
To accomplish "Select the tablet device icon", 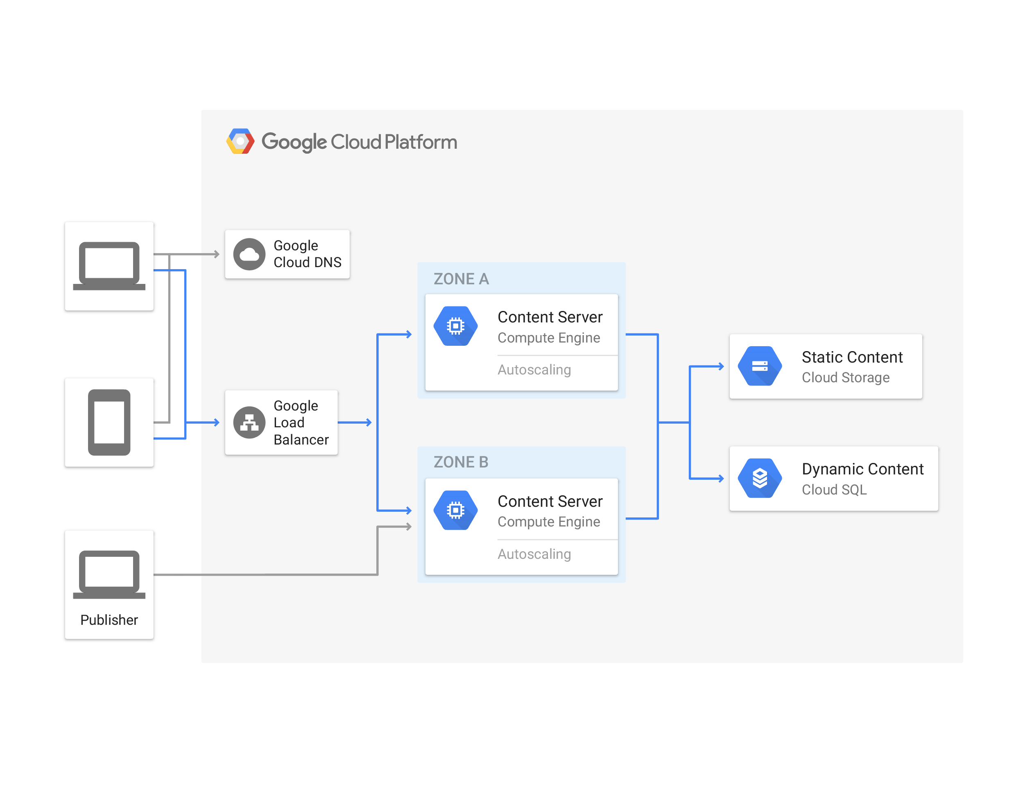I will pos(109,422).
